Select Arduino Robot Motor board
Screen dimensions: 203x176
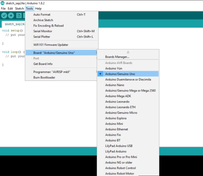tap(128, 174)
